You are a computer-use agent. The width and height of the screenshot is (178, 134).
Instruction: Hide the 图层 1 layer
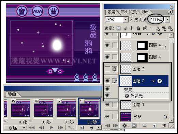[107, 104]
